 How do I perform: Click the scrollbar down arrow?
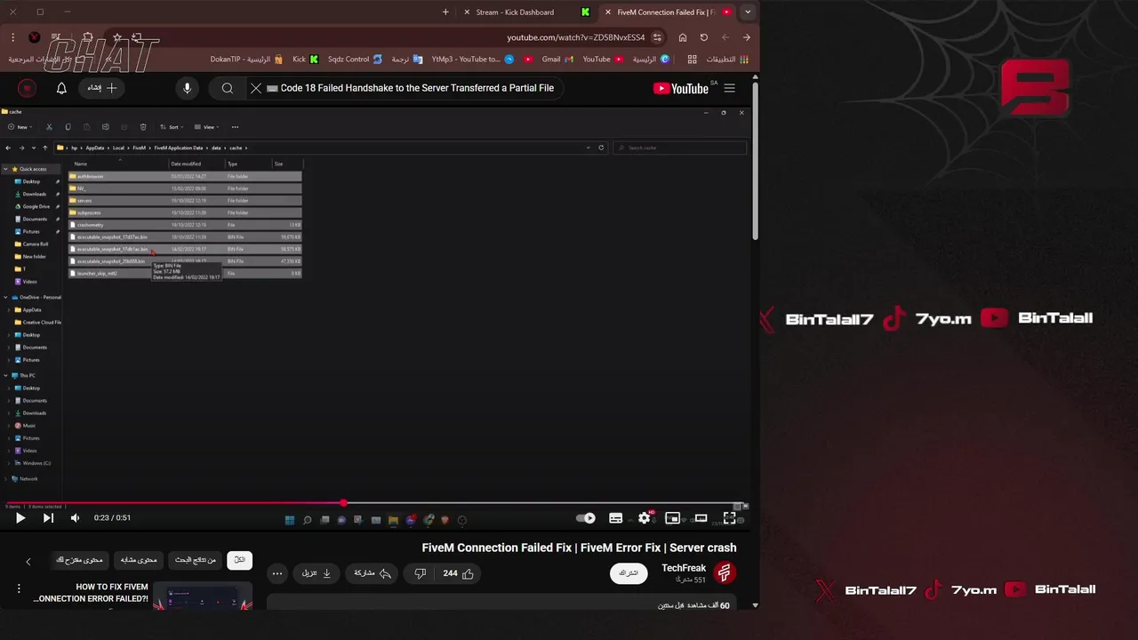tap(755, 605)
